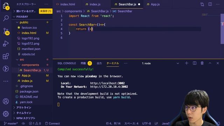Open the Accounts menu icon
224x126 pixels.
6,101
